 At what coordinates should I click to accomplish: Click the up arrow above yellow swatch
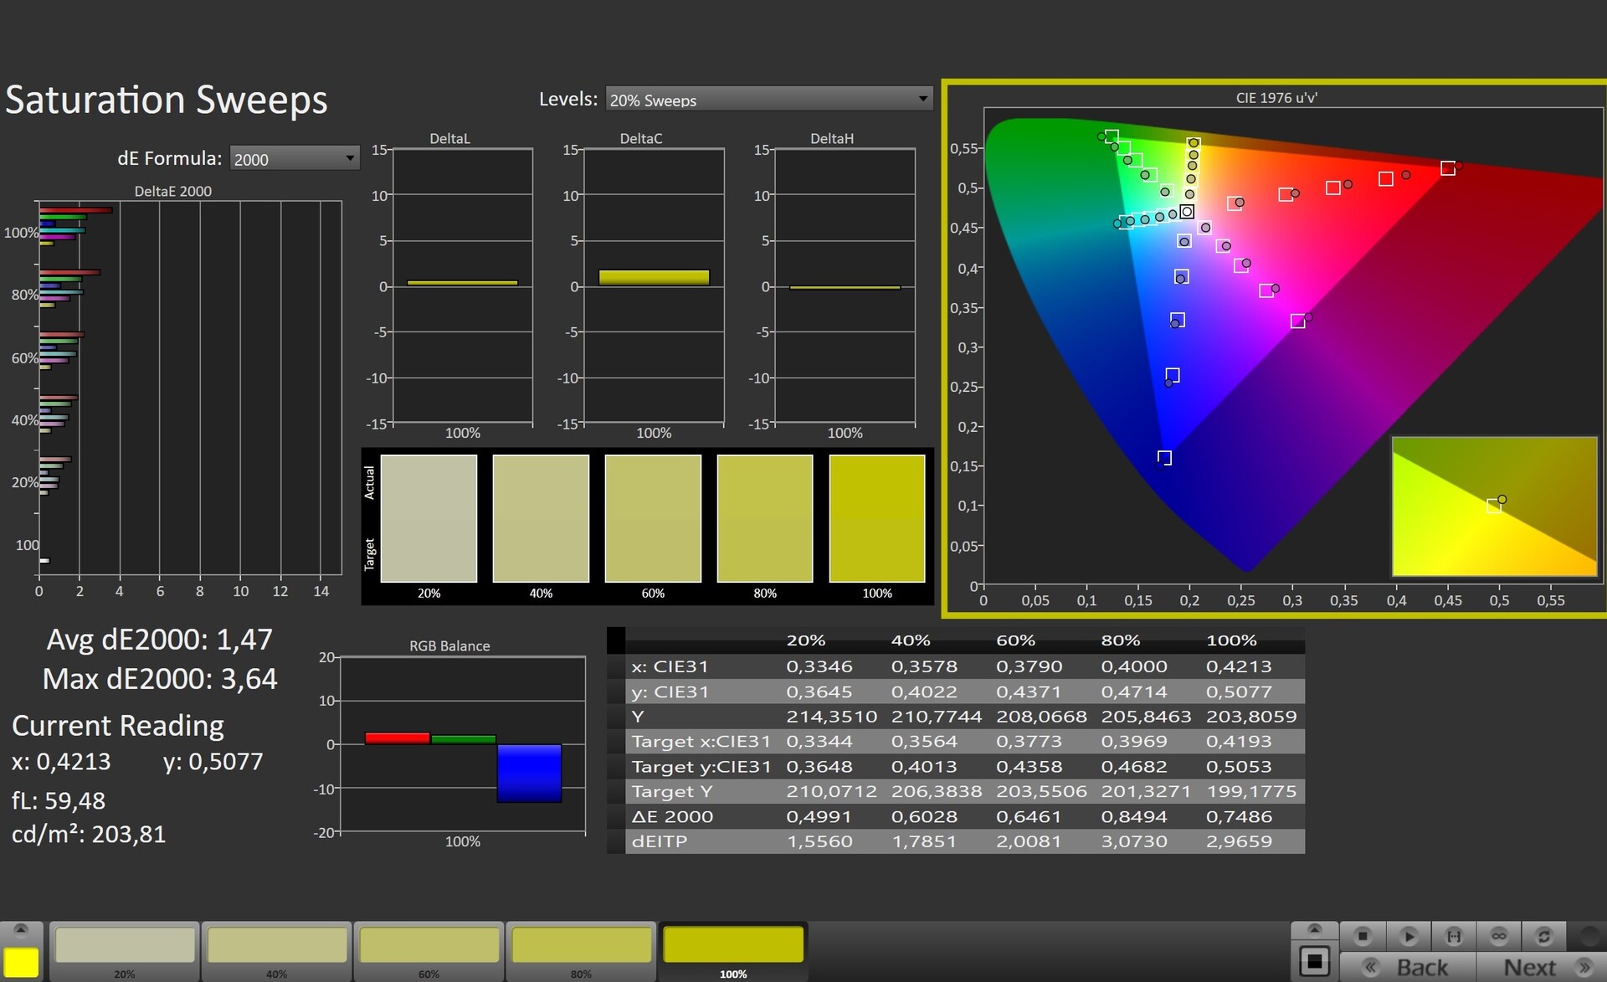[21, 929]
